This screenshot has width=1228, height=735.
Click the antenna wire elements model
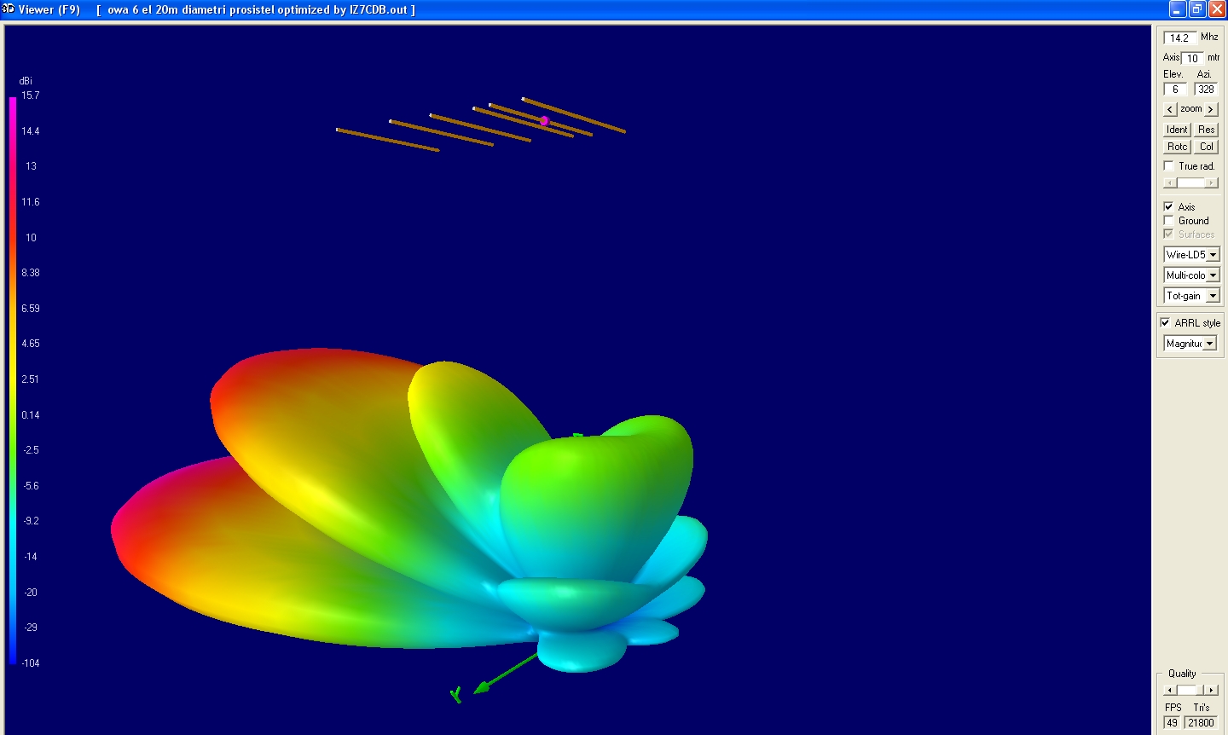click(480, 124)
